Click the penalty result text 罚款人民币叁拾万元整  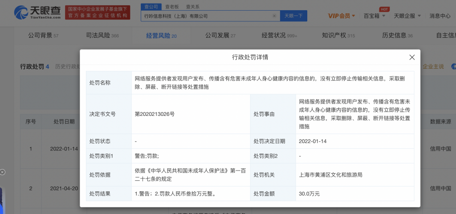188,194
